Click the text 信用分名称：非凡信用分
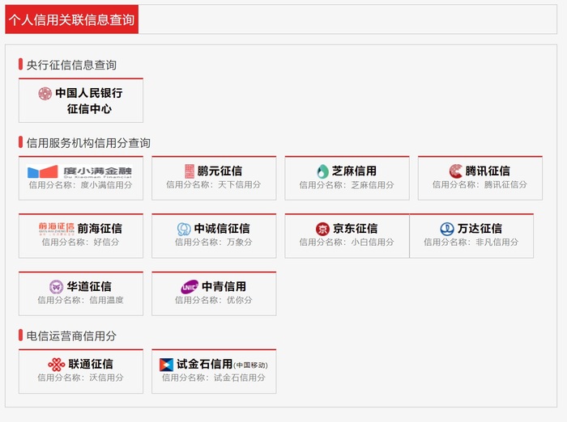 coord(471,243)
